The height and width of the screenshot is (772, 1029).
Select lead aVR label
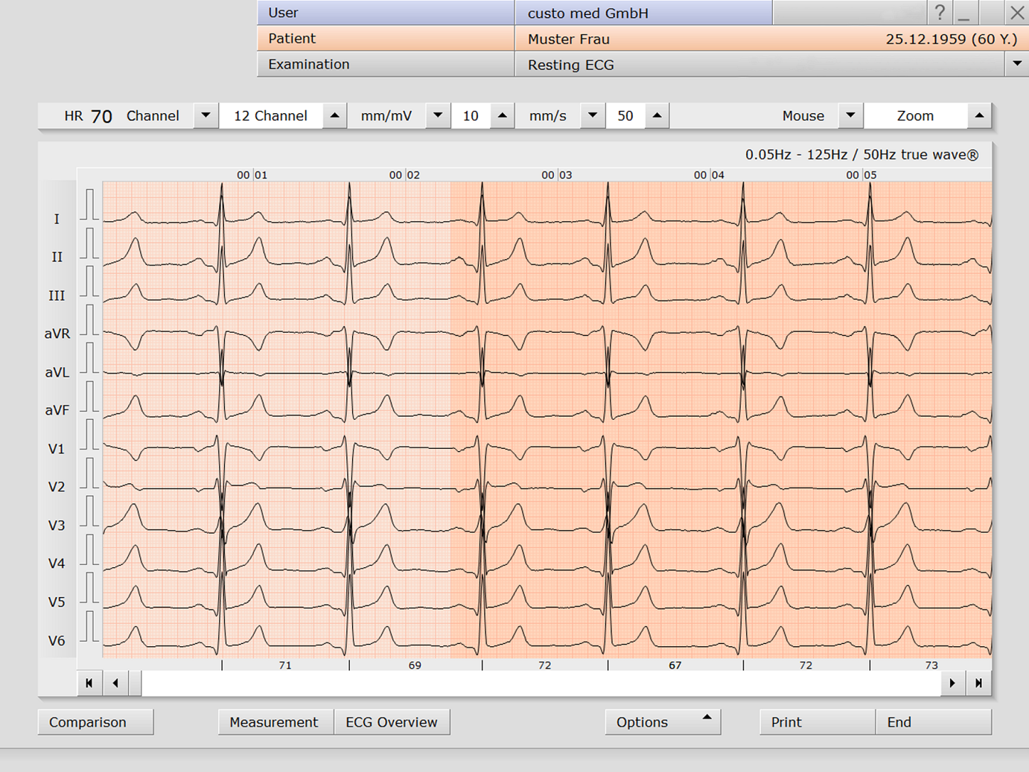point(57,334)
